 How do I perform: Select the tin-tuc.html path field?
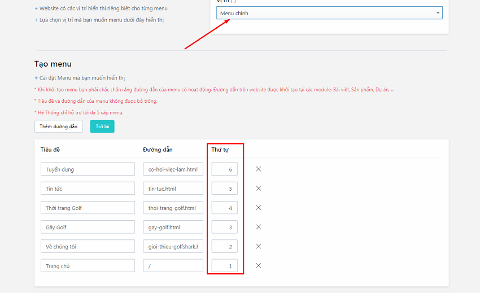(173, 189)
